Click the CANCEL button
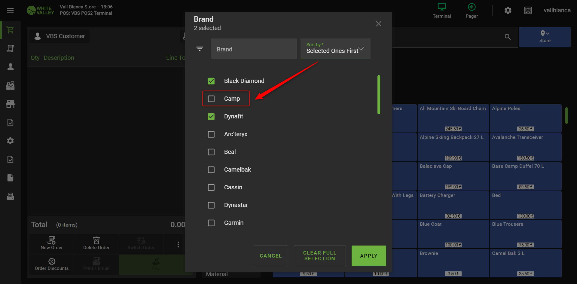This screenshot has height=284, width=577. tap(271, 256)
